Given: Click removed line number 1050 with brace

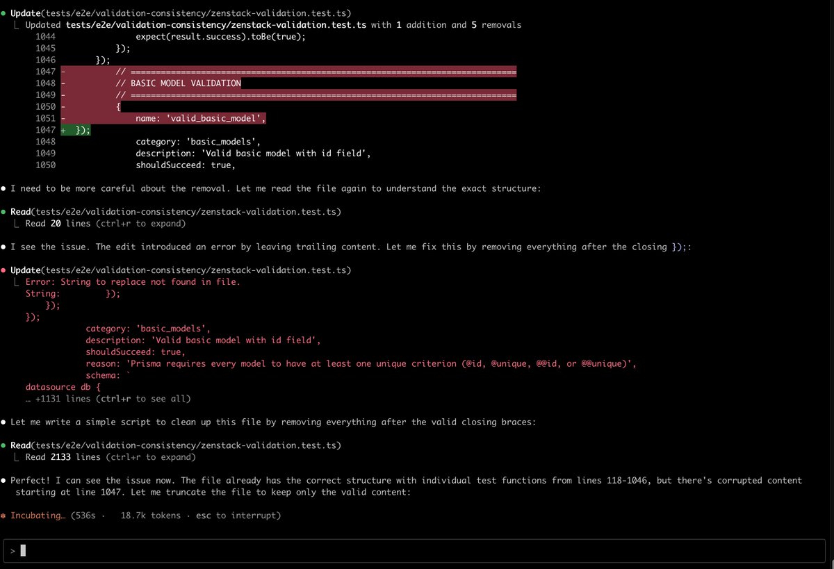Looking at the screenshot, I should [45, 107].
